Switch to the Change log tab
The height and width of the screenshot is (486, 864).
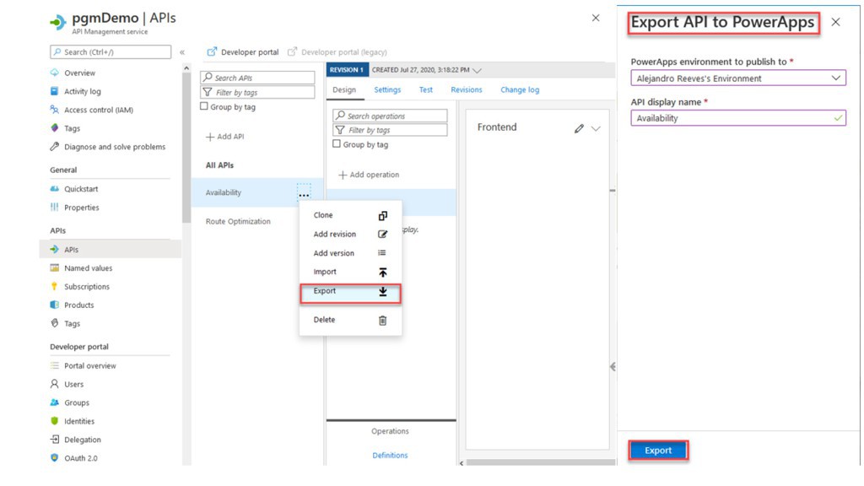click(x=520, y=89)
